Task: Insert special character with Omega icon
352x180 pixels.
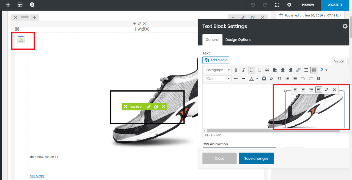Action: click(x=279, y=79)
